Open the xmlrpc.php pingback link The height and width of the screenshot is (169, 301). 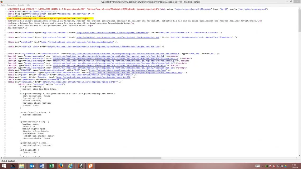click(x=77, y=42)
